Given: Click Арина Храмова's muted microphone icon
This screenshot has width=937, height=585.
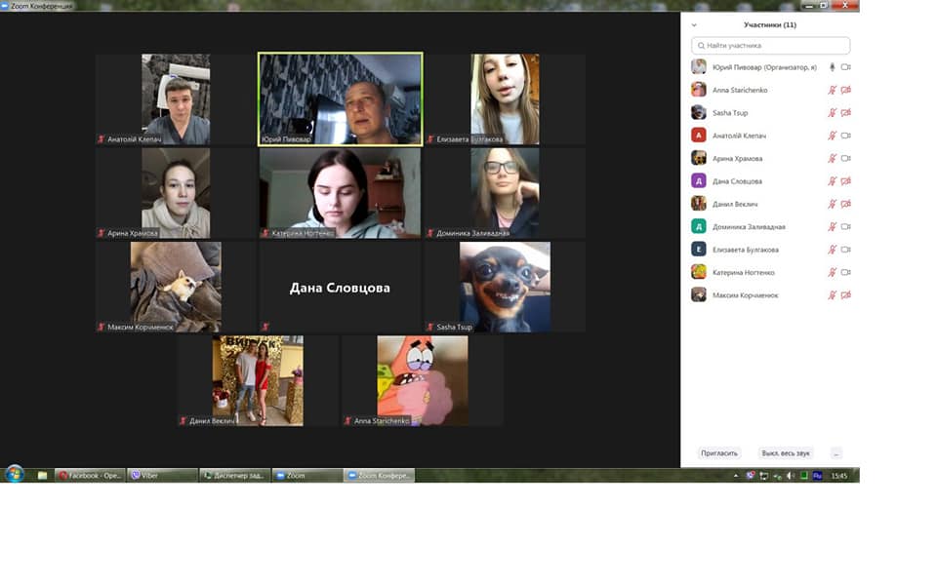Looking at the screenshot, I should [x=833, y=158].
